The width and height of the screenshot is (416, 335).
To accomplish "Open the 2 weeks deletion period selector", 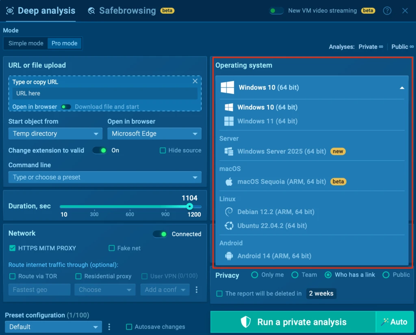I will [321, 293].
